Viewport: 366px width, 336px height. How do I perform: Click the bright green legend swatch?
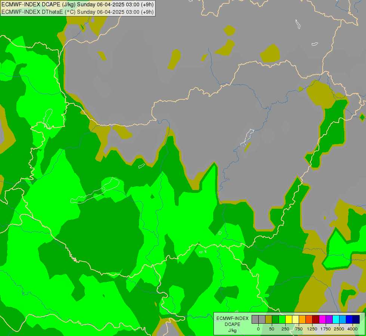(282, 320)
